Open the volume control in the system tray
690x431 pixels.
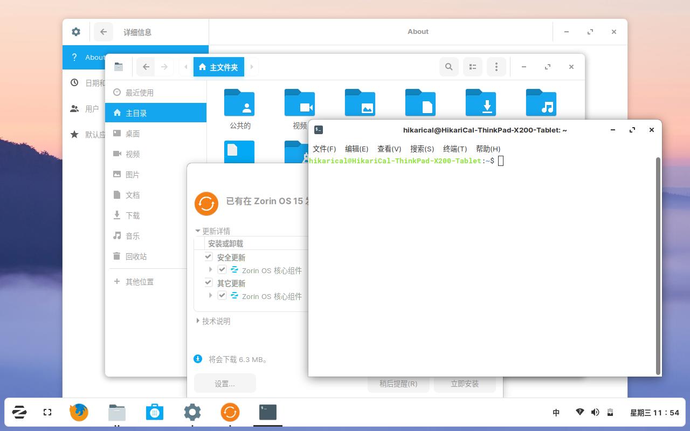point(595,412)
